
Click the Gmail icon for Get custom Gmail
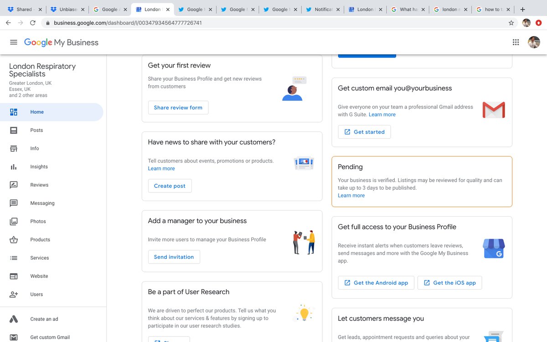pyautogui.click(x=14, y=337)
